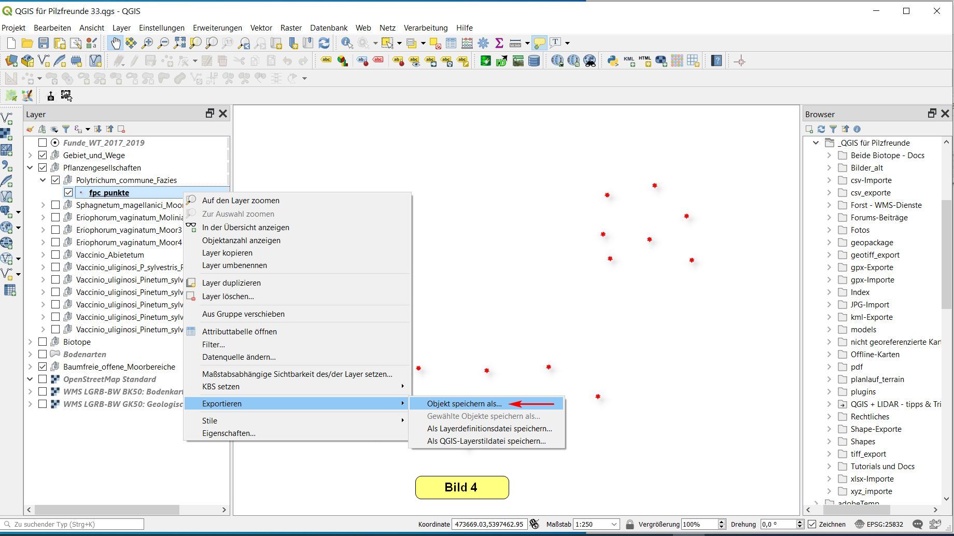Click the Refresh map icon
This screenshot has width=954, height=536.
point(324,43)
